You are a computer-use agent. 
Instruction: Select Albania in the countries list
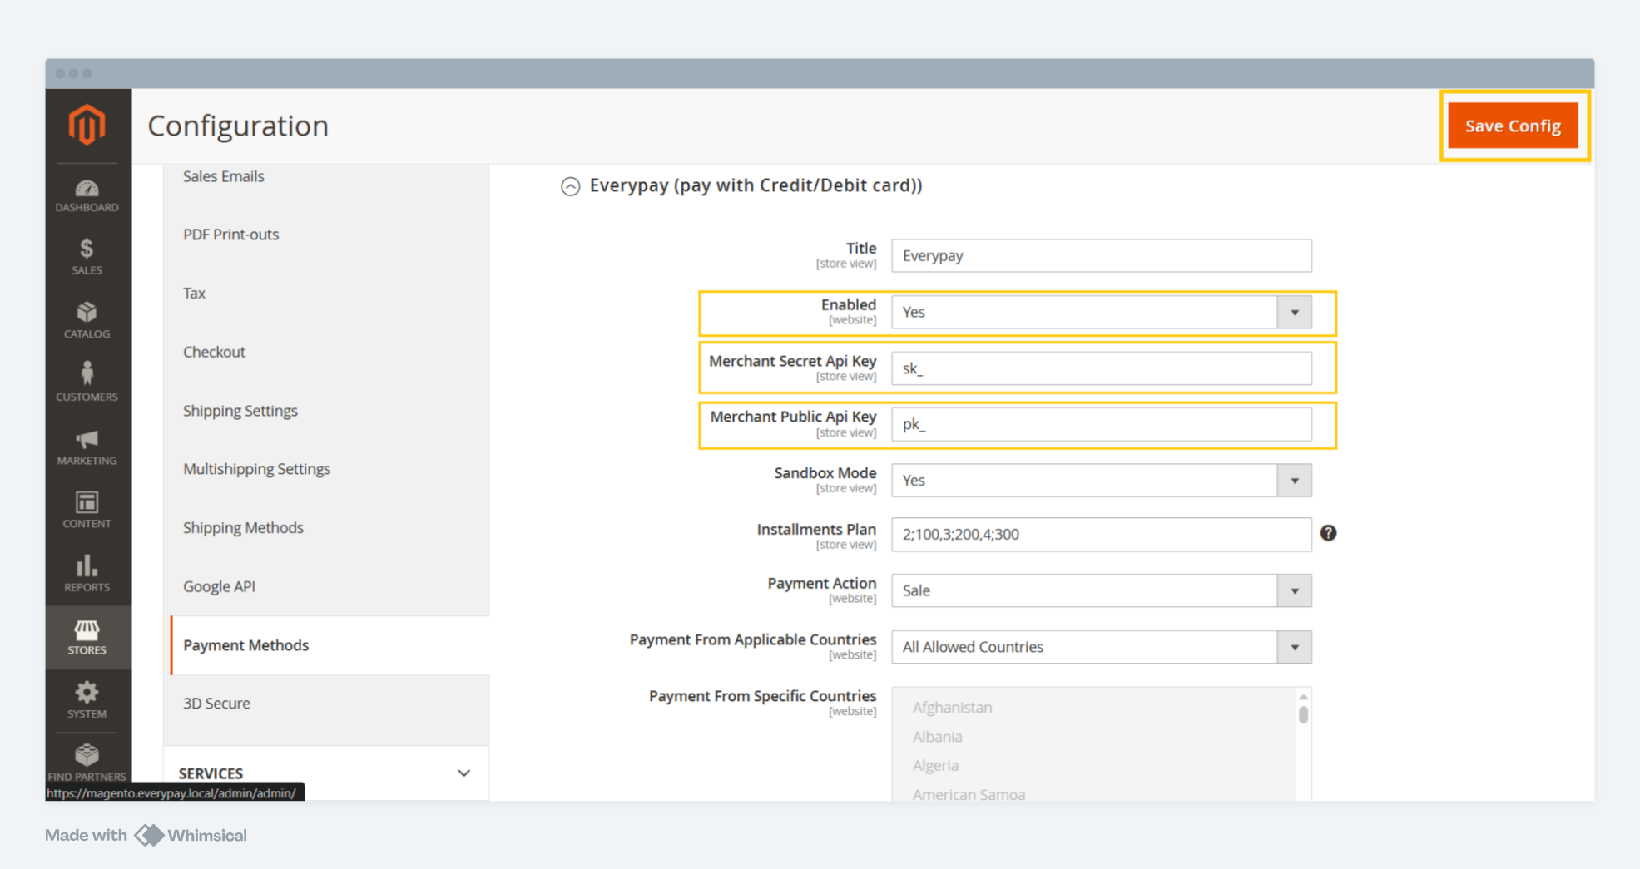937,737
